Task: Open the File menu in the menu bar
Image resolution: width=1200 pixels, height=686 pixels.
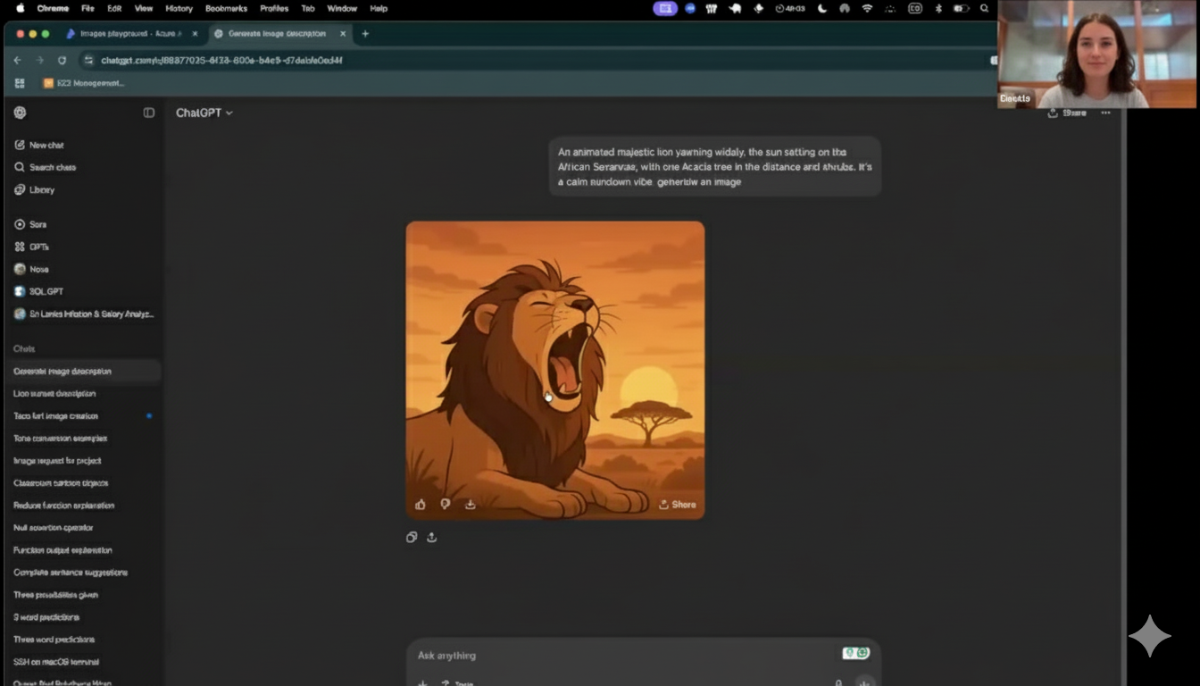Action: click(87, 8)
